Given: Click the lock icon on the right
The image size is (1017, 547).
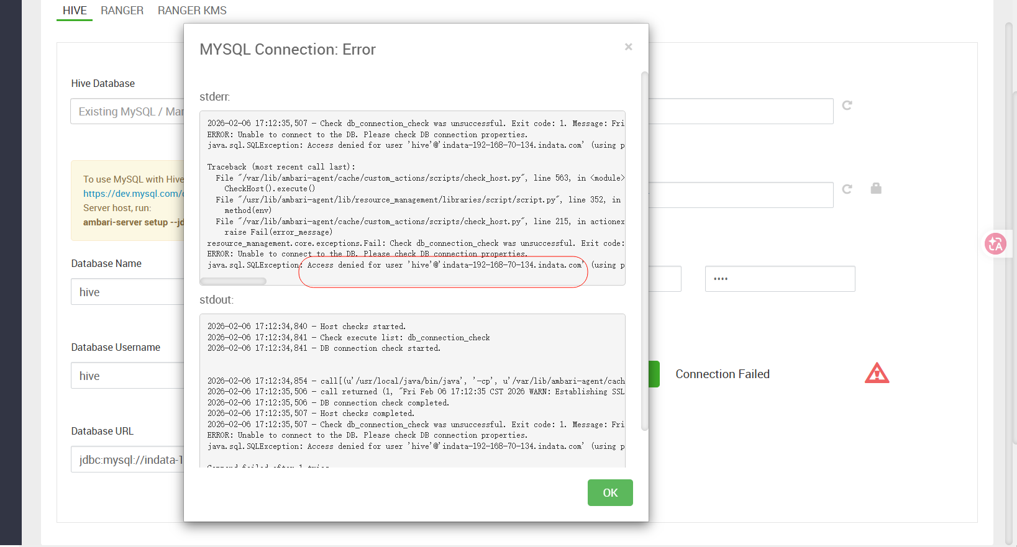Looking at the screenshot, I should [x=876, y=188].
